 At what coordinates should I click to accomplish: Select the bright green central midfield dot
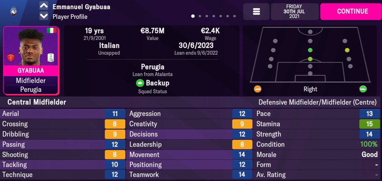310,50
